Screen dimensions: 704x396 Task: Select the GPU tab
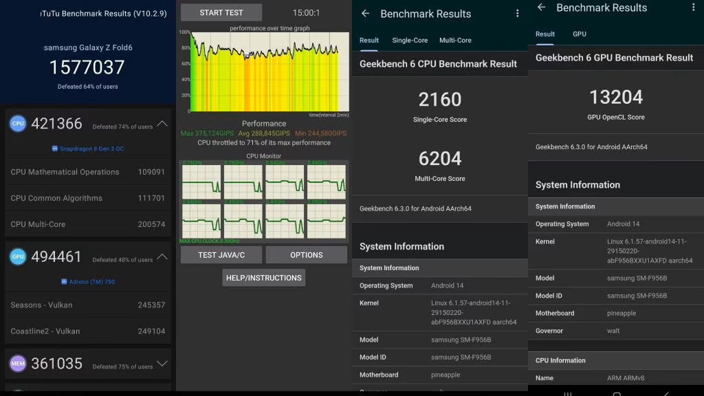point(580,34)
